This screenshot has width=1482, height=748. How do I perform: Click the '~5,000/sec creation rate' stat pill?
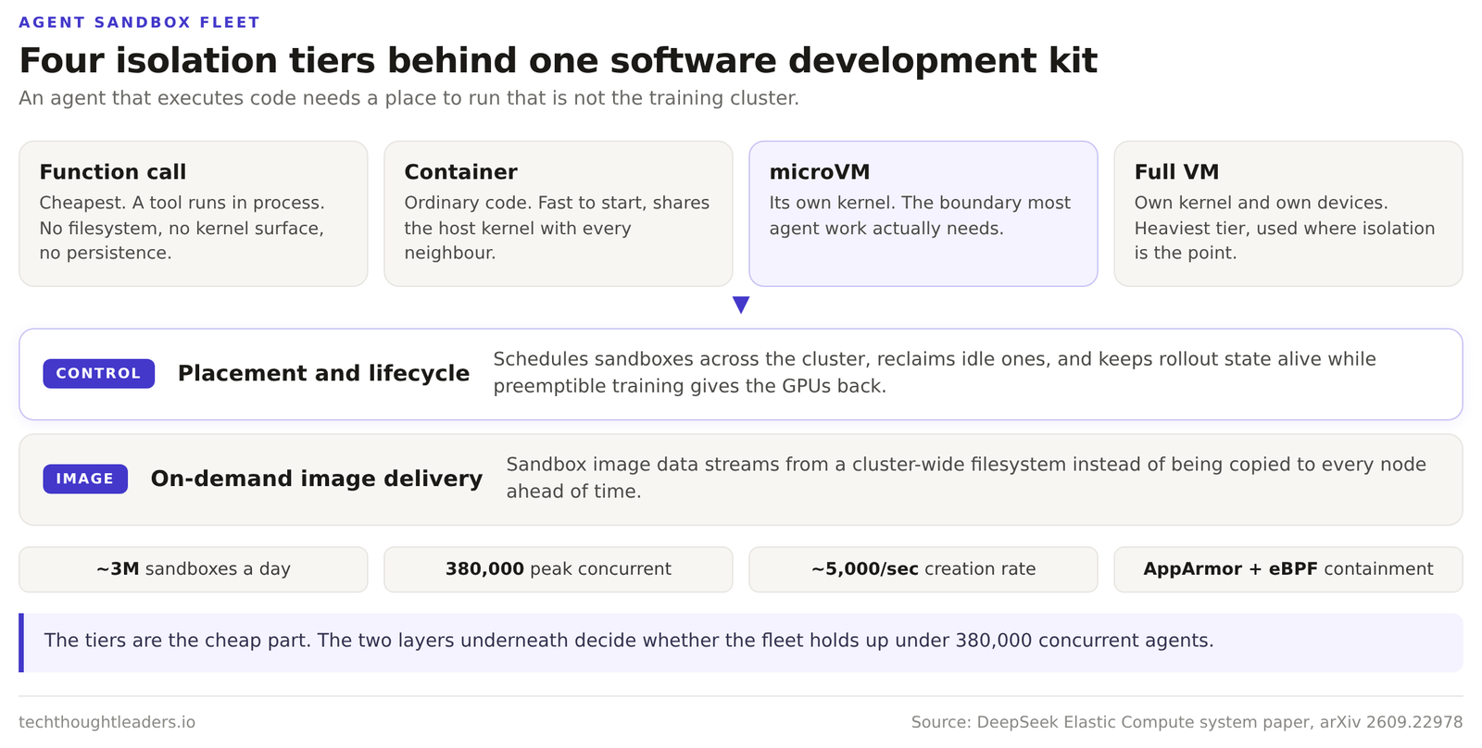point(923,569)
